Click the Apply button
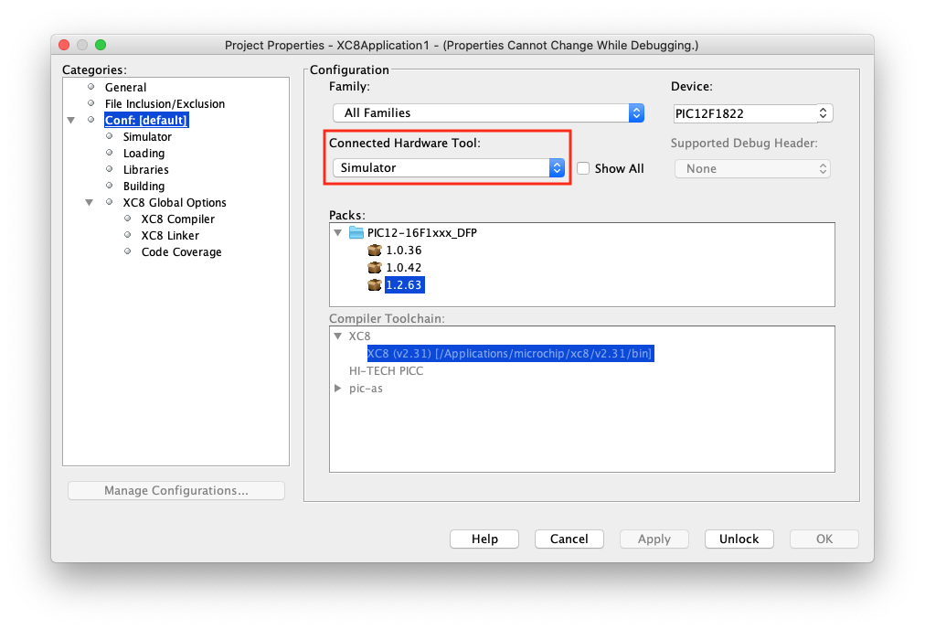The image size is (925, 630). pyautogui.click(x=654, y=539)
